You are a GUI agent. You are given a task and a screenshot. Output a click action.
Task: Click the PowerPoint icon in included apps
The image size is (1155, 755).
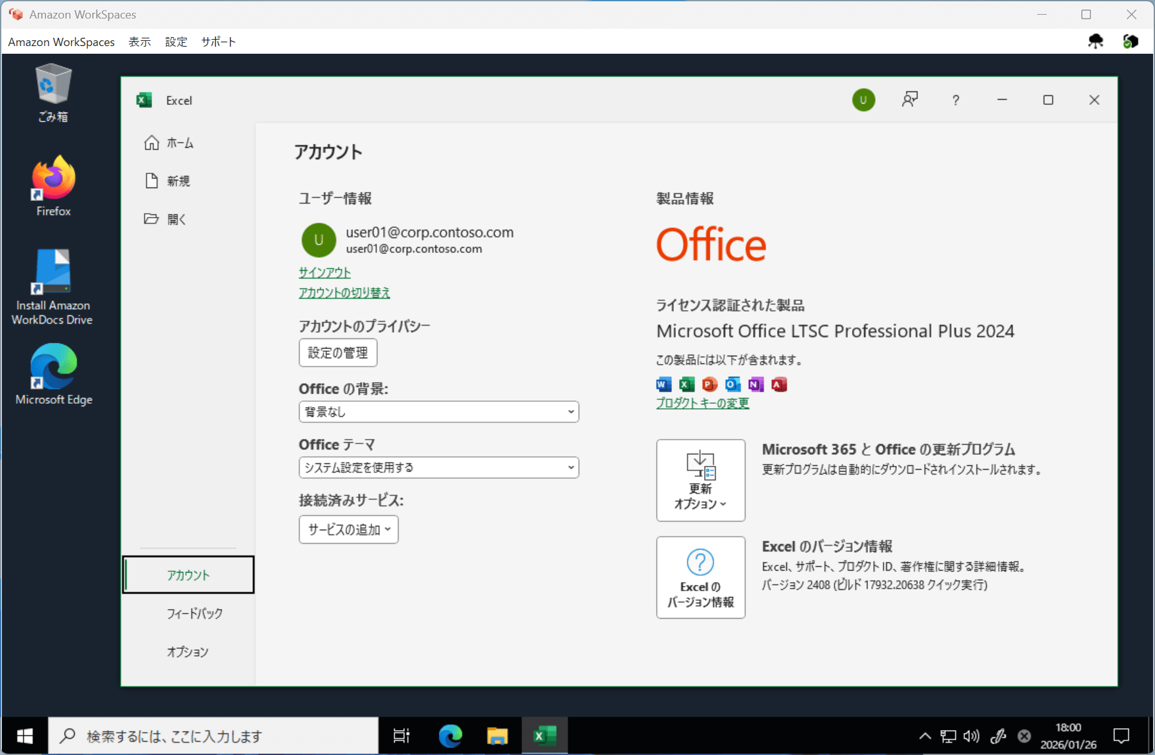[x=709, y=384]
